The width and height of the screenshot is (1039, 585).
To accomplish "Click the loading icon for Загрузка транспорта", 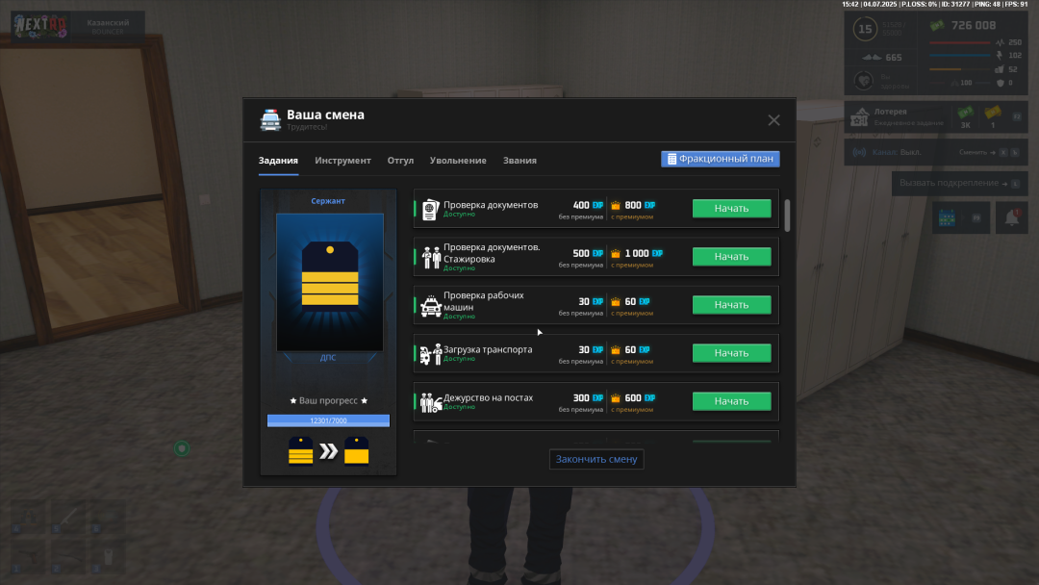I will coord(431,354).
